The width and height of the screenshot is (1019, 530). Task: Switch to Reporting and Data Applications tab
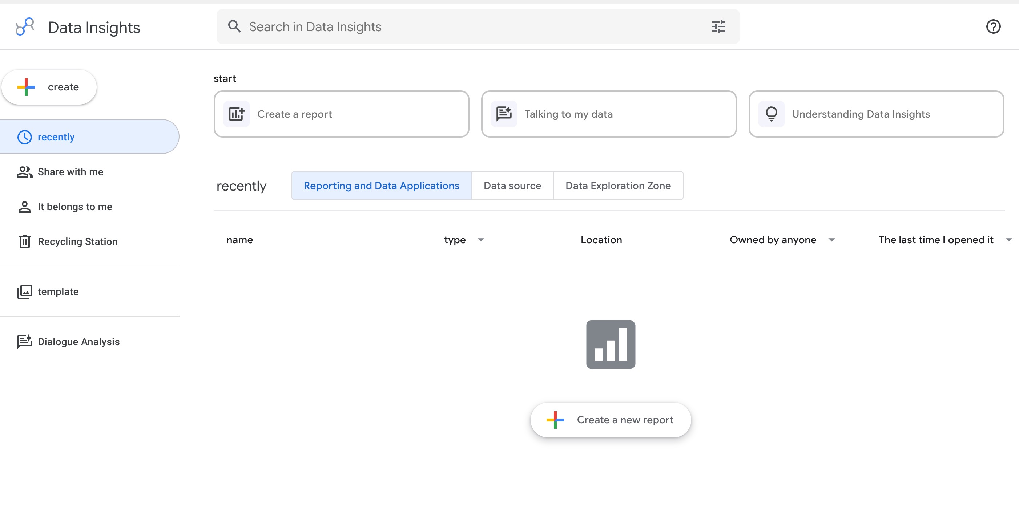coord(381,186)
